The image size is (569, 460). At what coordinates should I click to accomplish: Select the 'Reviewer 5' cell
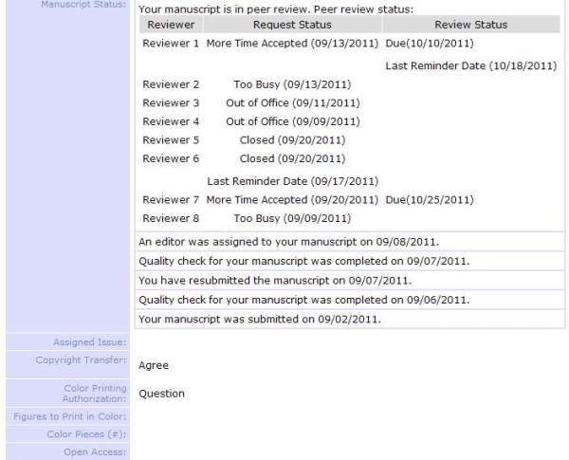point(171,139)
